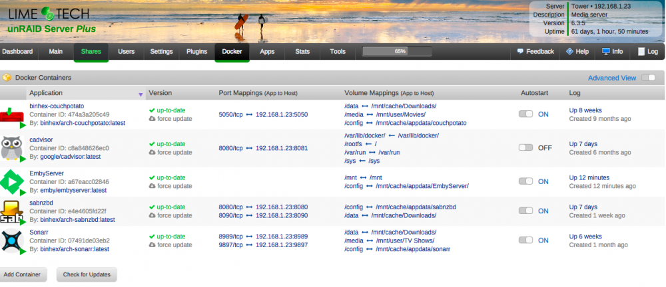The width and height of the screenshot is (666, 287).
Task: Open the Settings tab
Action: [x=161, y=51]
